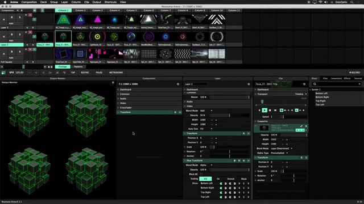Open the Deck menu
The image size is (364, 204).
click(x=43, y=2)
